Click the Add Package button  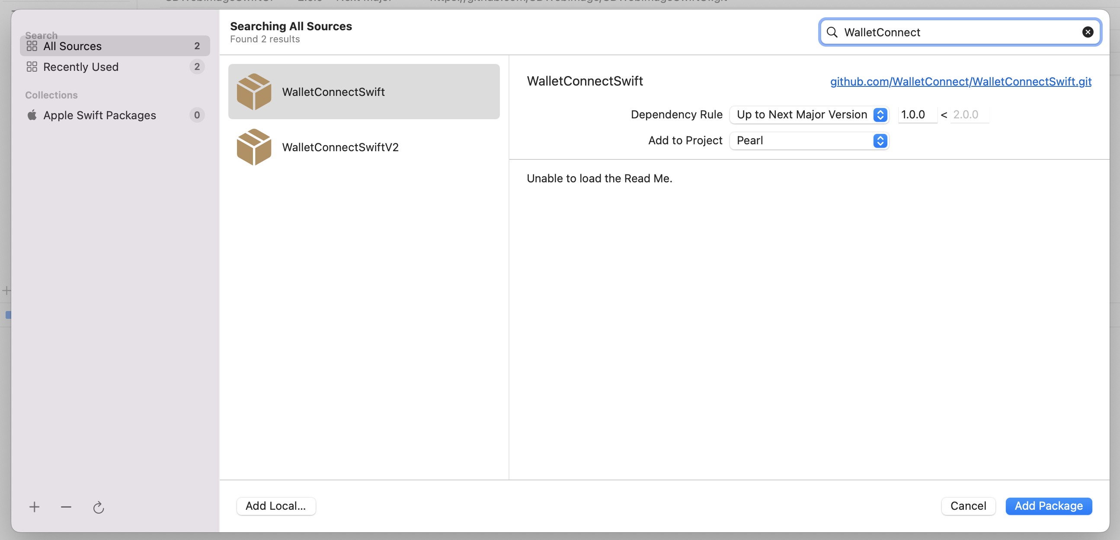[x=1049, y=506]
